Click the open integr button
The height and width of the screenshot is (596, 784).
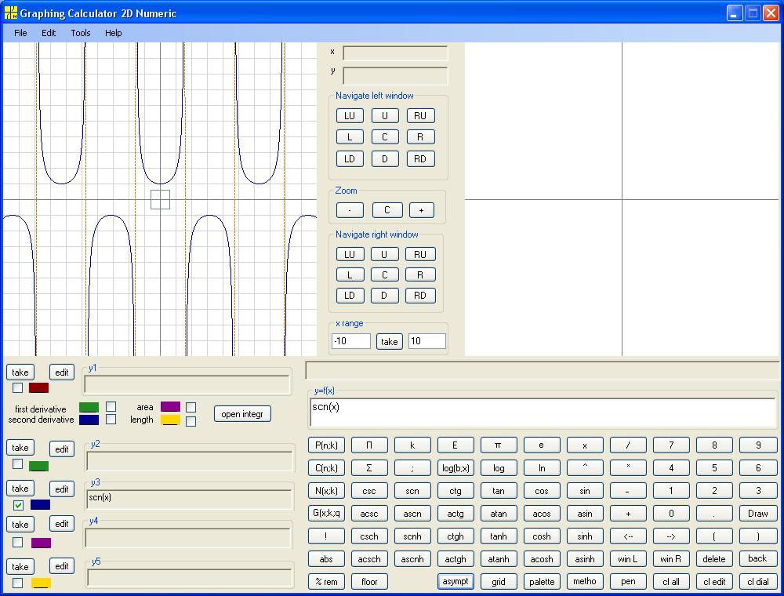(242, 414)
